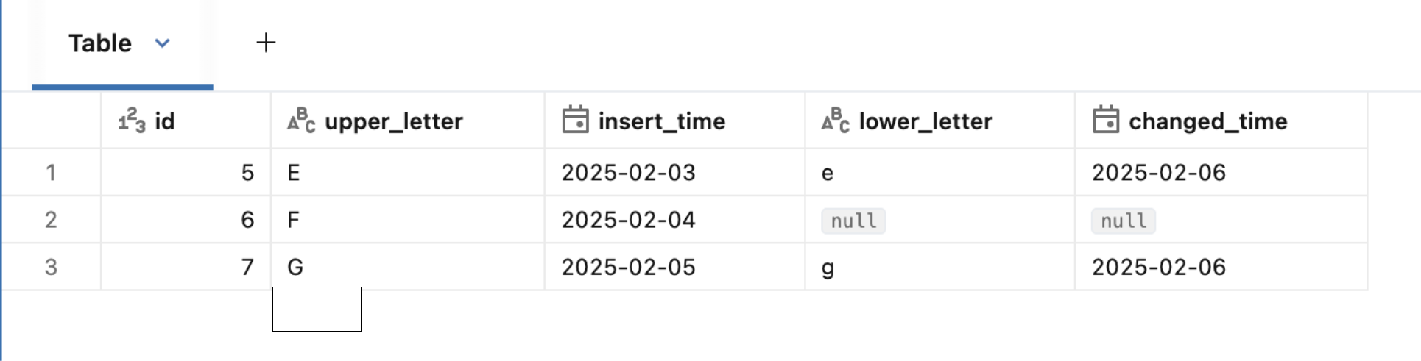Click the cell containing 2025-02-05
This screenshot has height=361, width=1421.
pyautogui.click(x=628, y=267)
